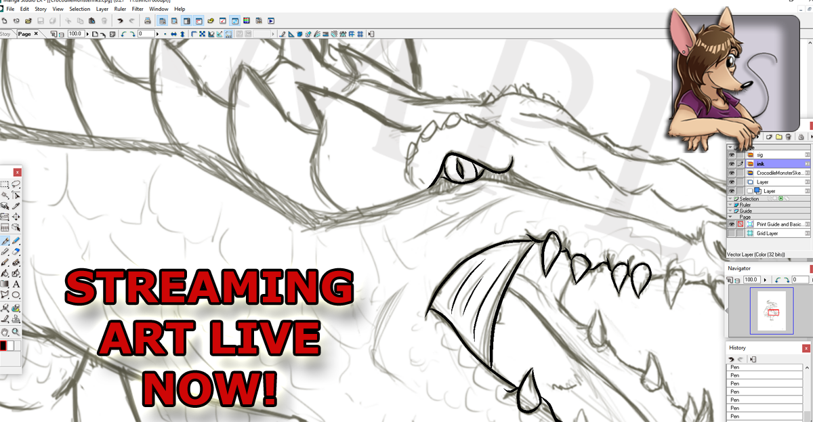This screenshot has height=422, width=813.
Task: Select the Magic Wand tool
Action: coord(4,195)
